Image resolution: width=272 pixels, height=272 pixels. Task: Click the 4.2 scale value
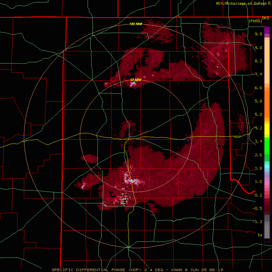point(258,128)
